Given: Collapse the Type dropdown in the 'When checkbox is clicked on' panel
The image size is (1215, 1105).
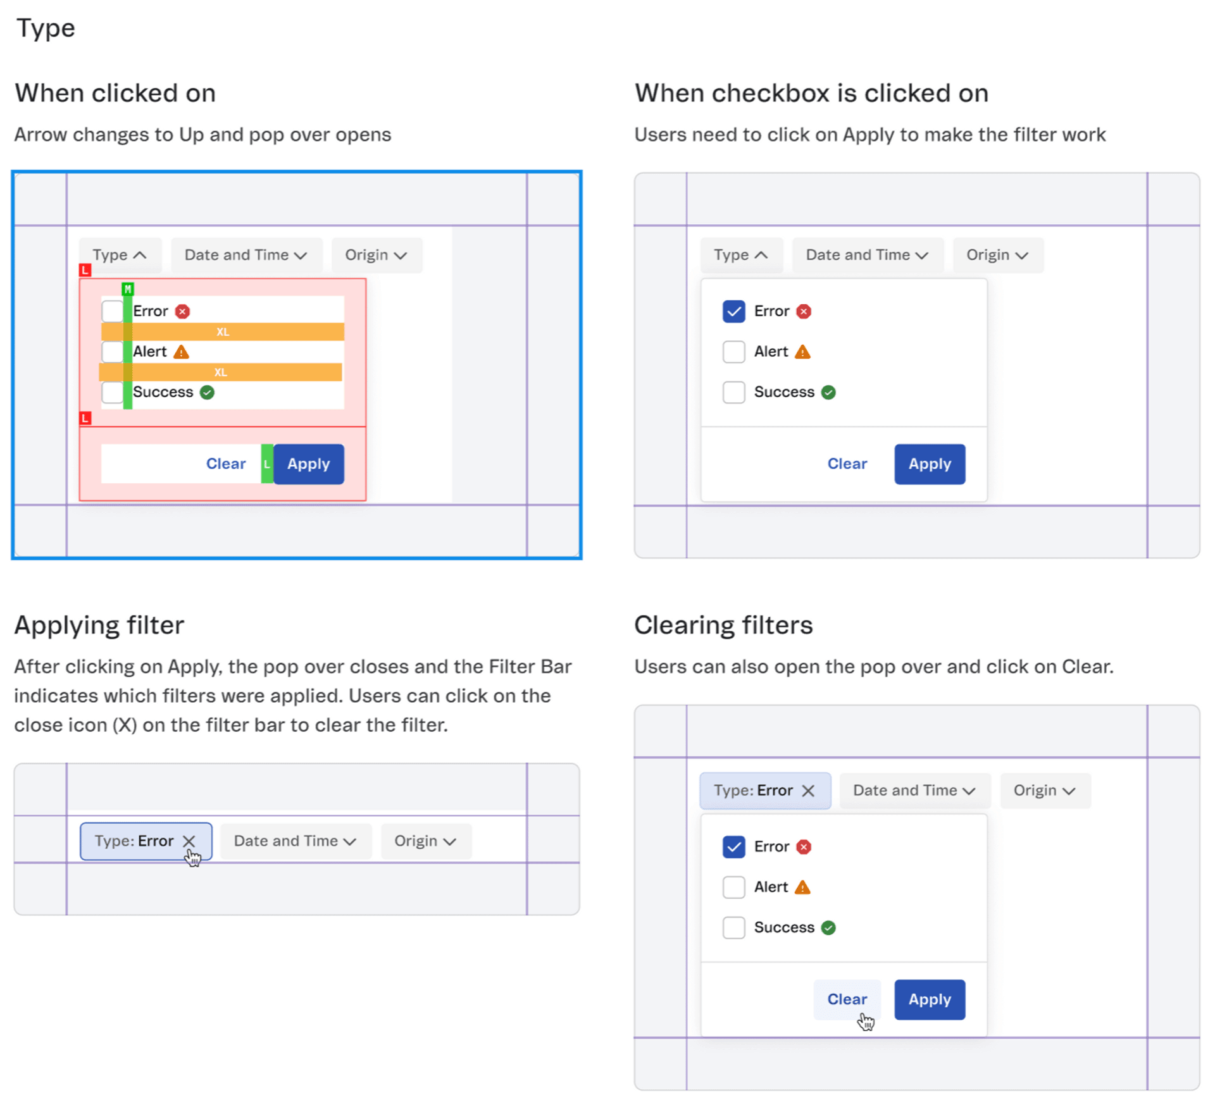Looking at the screenshot, I should [x=742, y=255].
